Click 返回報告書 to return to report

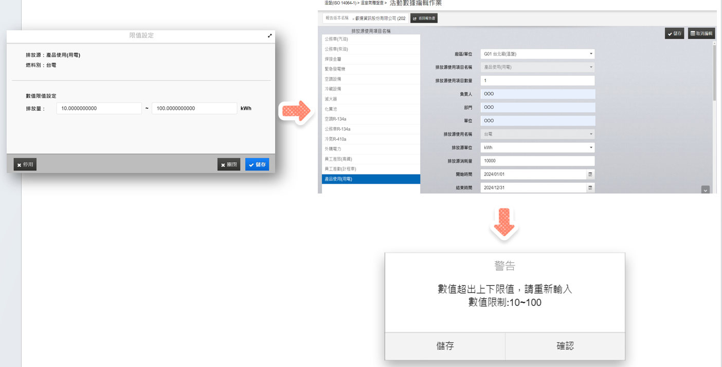coord(424,18)
